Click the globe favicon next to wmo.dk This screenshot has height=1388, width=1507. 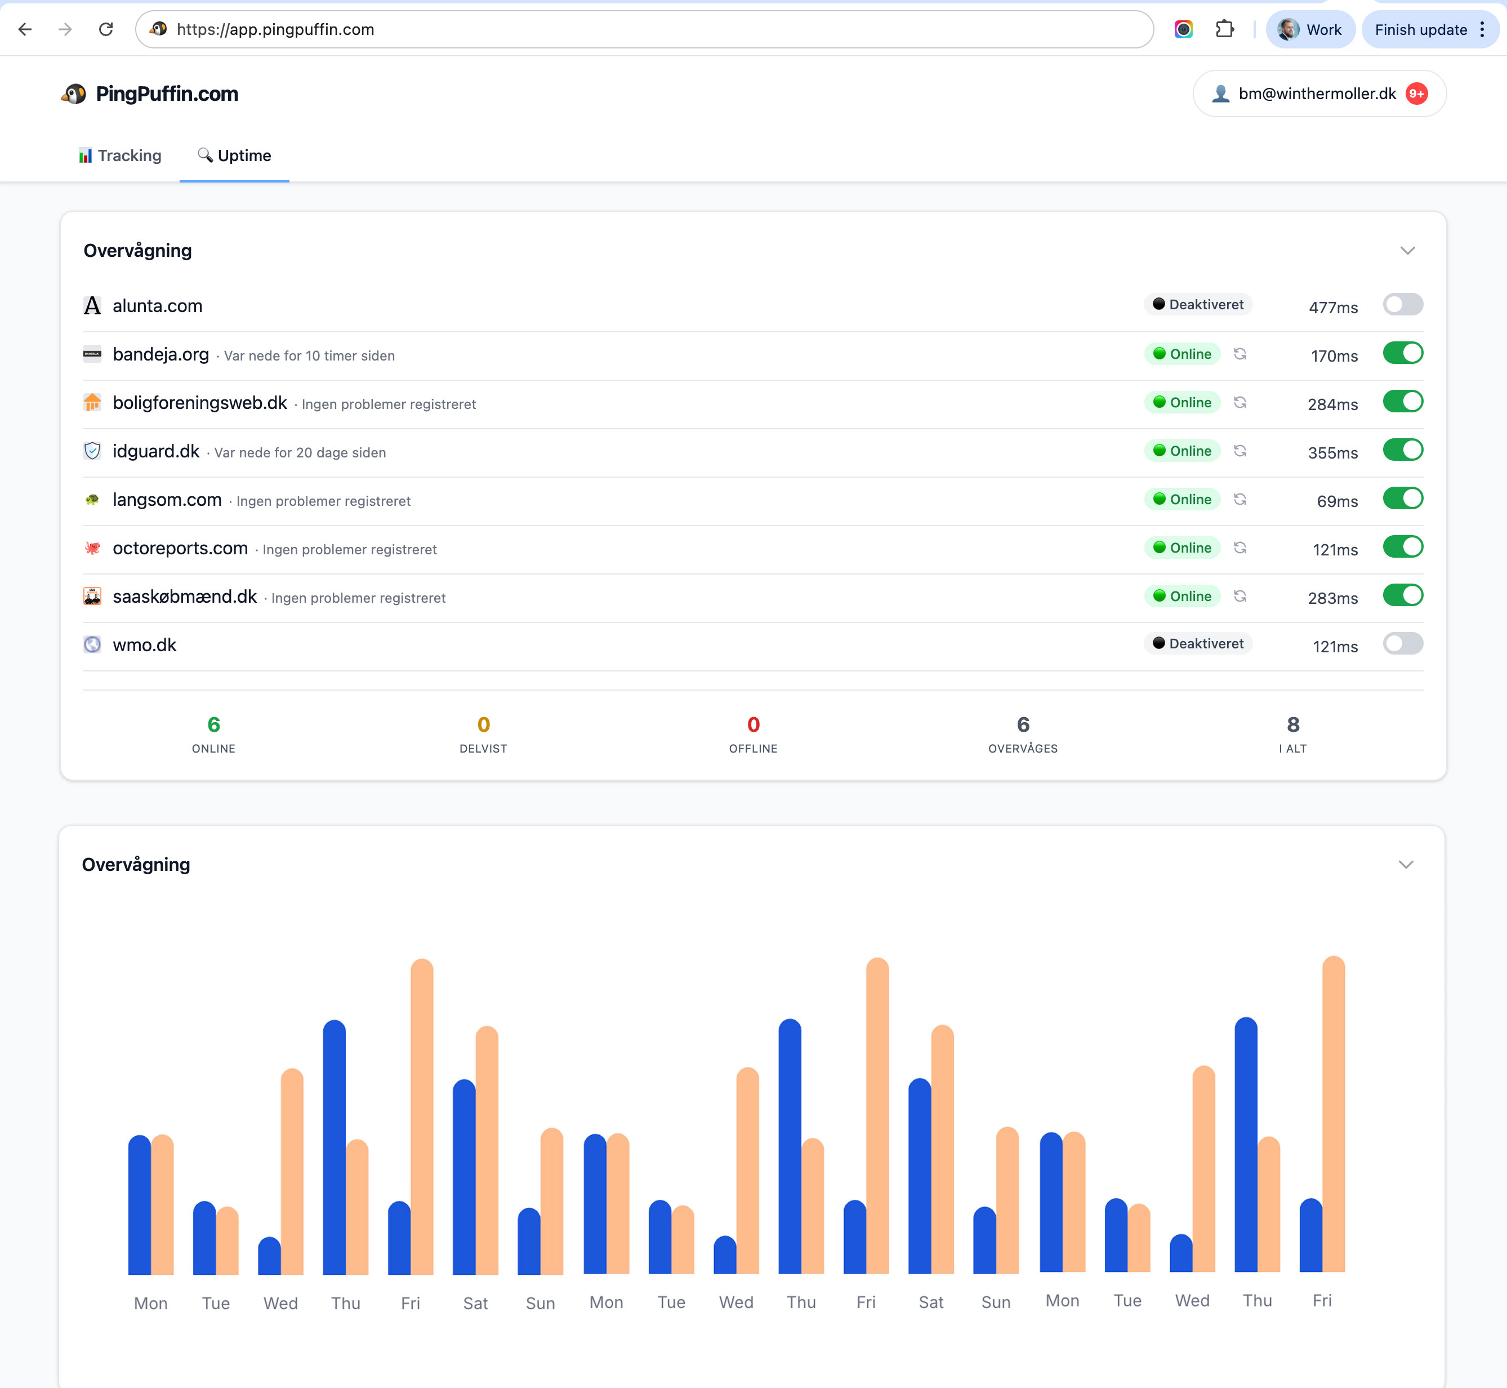(x=92, y=644)
